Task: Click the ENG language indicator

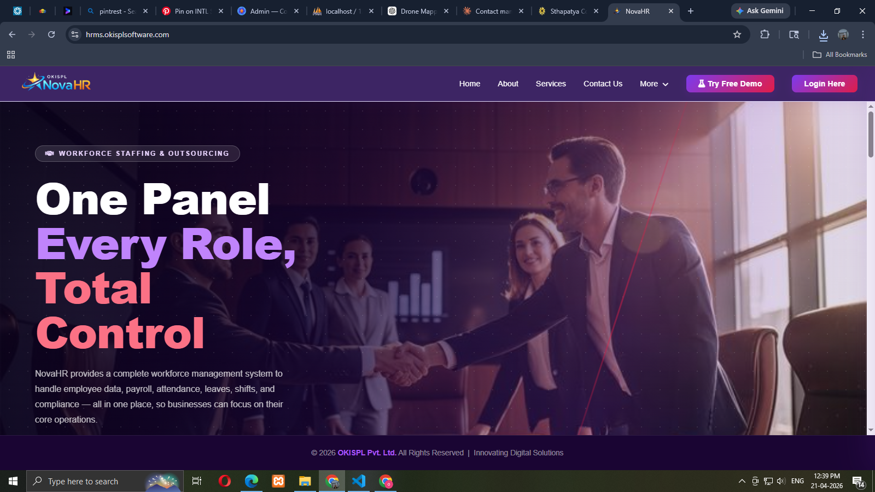Action: 797,481
